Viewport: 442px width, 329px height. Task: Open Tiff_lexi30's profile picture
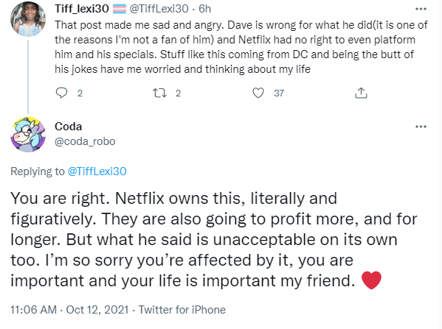(28, 19)
